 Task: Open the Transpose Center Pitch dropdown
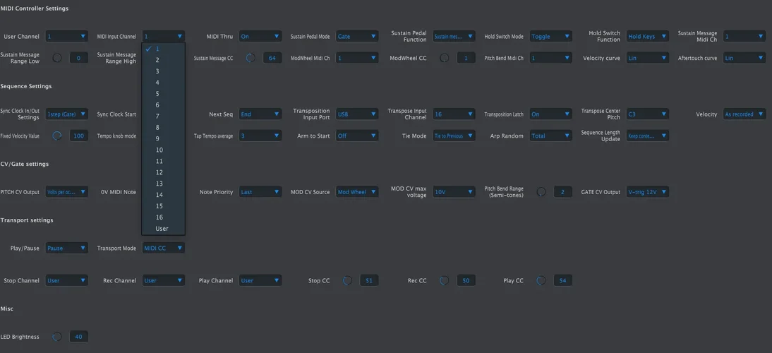coord(648,114)
